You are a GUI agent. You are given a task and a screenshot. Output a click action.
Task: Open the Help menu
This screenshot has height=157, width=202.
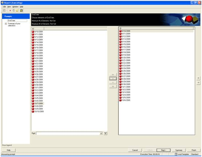point(21,7)
